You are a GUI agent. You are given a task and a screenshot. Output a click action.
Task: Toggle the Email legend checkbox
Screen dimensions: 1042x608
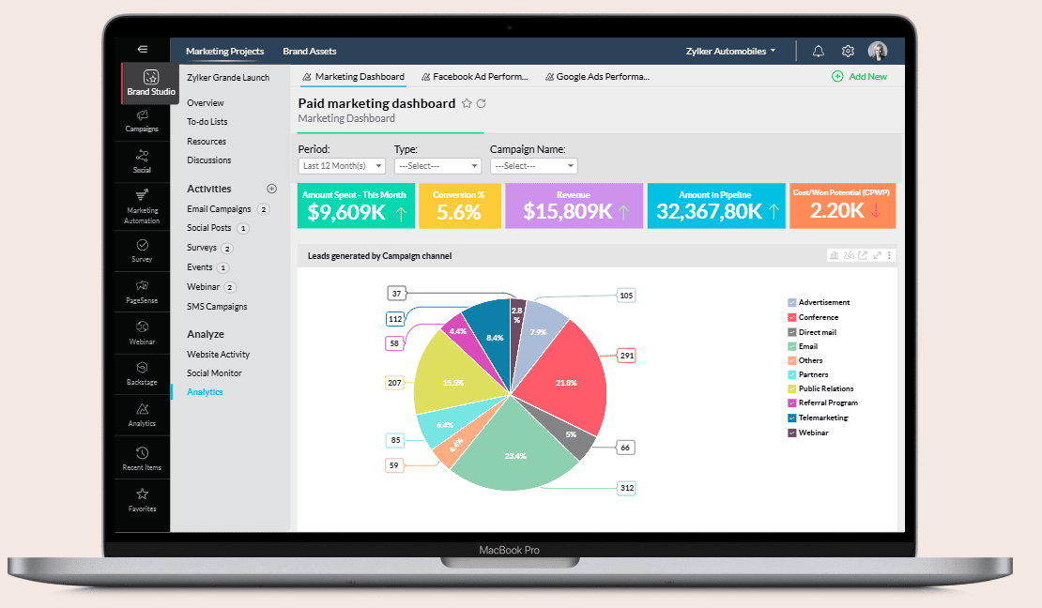point(792,346)
